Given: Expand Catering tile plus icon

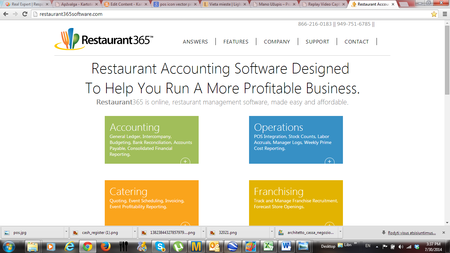Looking at the screenshot, I should tap(185, 224).
